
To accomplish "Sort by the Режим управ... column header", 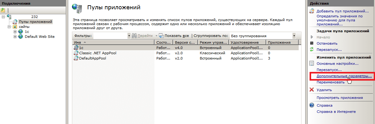I will 213,42.
